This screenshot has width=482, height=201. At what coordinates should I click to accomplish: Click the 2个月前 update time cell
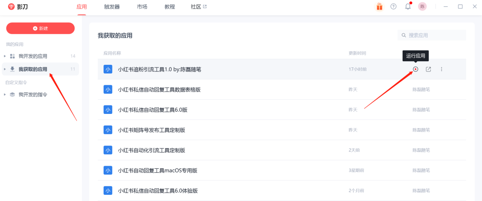point(356,191)
